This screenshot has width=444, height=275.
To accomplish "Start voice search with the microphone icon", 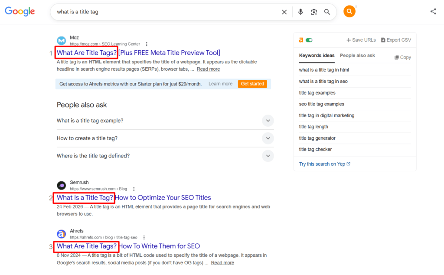I will 300,12.
